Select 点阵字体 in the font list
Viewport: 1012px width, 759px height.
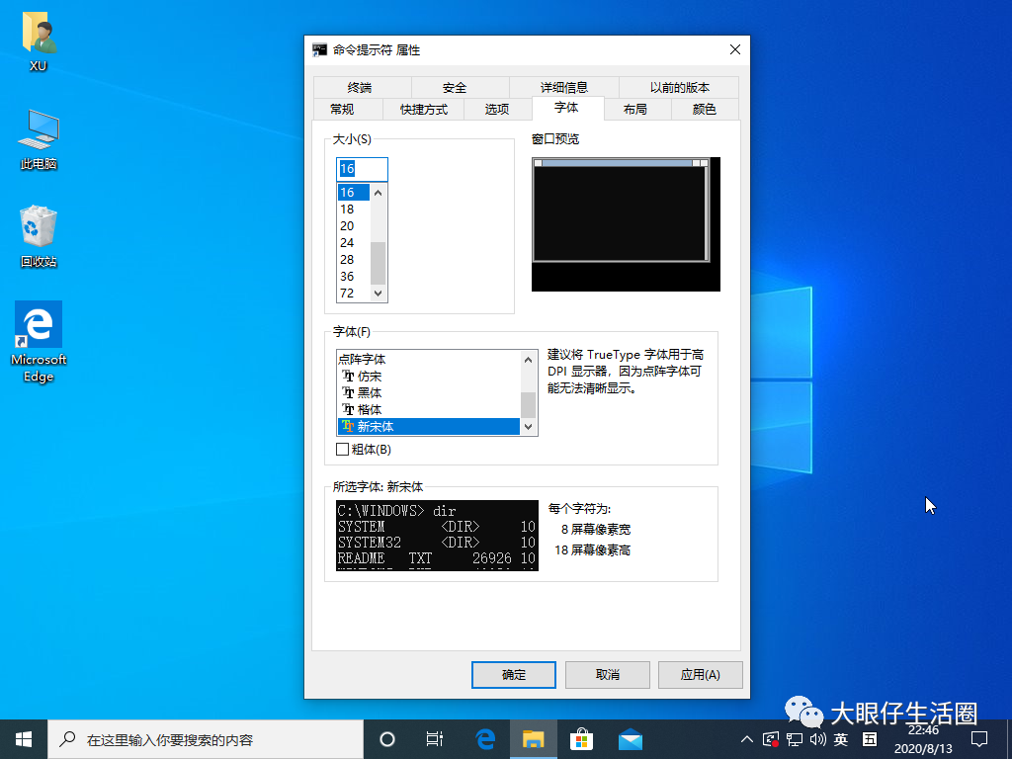(429, 360)
